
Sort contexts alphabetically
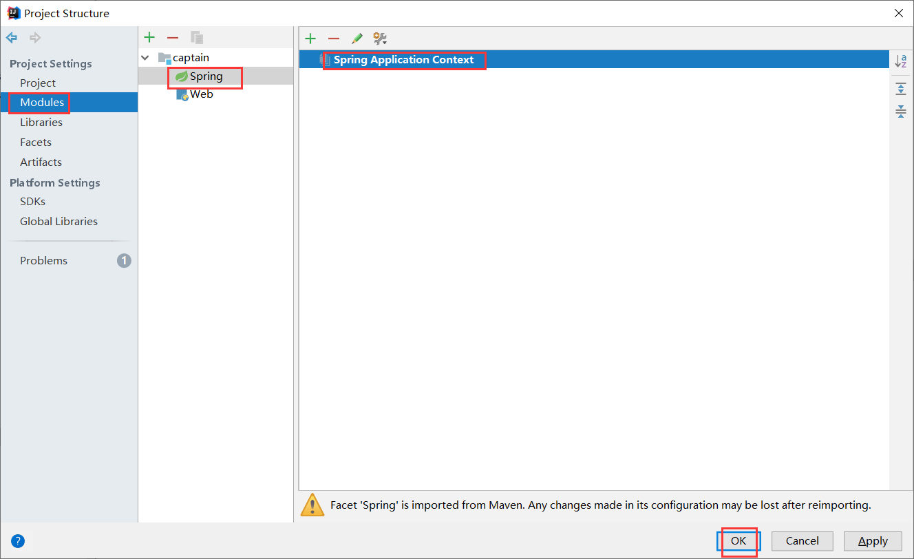(x=901, y=61)
